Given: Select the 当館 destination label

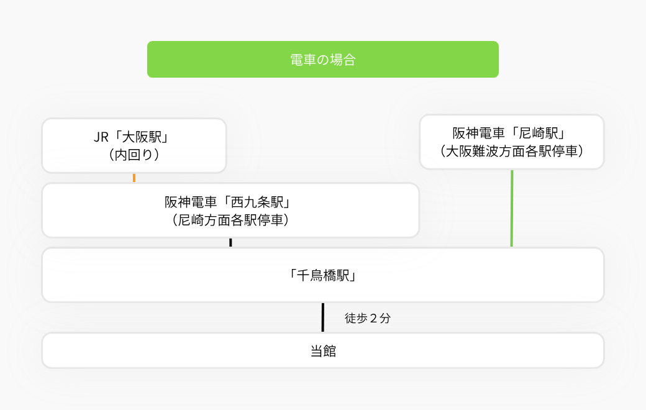Looking at the screenshot, I should [x=323, y=351].
